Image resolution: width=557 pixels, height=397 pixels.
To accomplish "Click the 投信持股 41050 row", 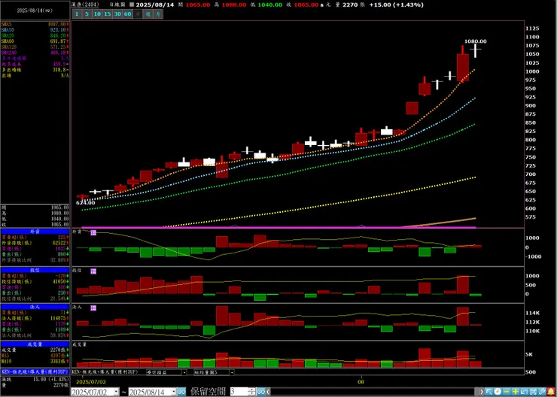I will coord(35,282).
